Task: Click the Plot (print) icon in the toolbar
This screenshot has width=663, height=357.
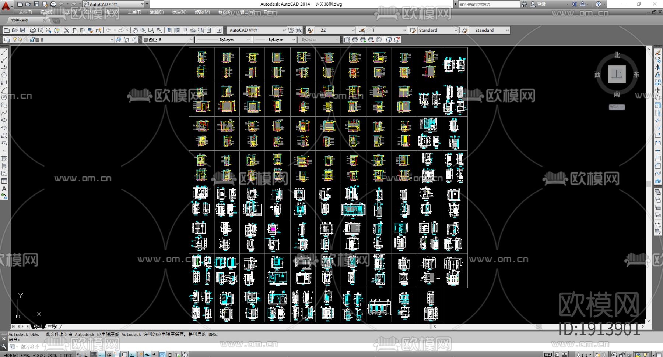Action: pyautogui.click(x=33, y=30)
